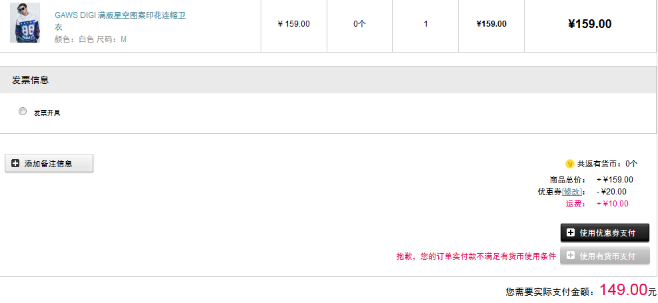Click the large bold ¥159.00 subtotal
The image size is (658, 303).
(589, 24)
